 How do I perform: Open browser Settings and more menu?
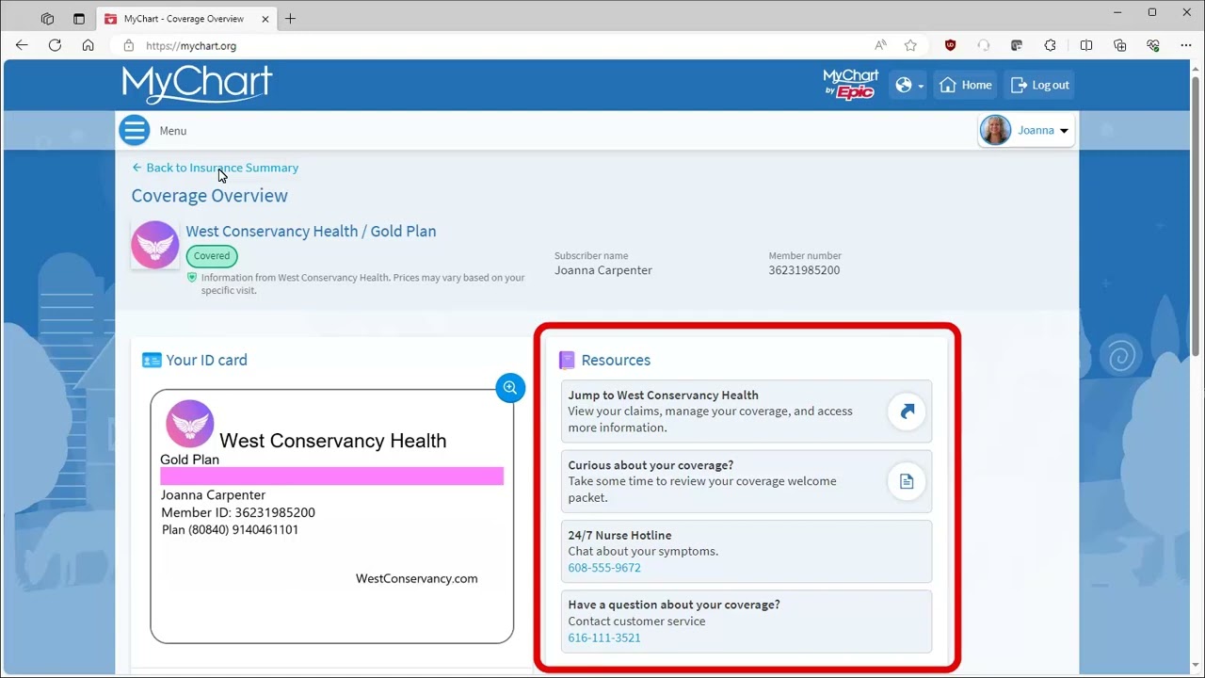coord(1185,45)
